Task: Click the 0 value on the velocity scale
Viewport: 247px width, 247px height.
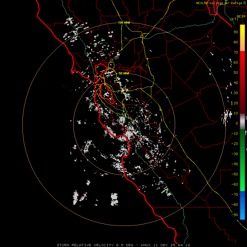Action: [237, 123]
